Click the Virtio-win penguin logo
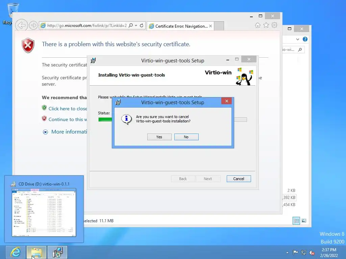Image resolution: width=346 pixels, height=259 pixels. pyautogui.click(x=244, y=77)
